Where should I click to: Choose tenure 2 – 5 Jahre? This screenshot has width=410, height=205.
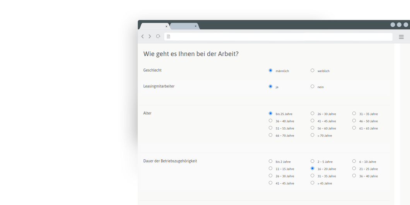[312, 161]
